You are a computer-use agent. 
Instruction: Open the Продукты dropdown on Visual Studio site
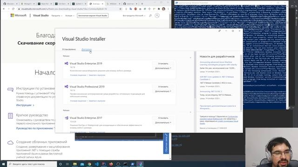click(x=57, y=15)
